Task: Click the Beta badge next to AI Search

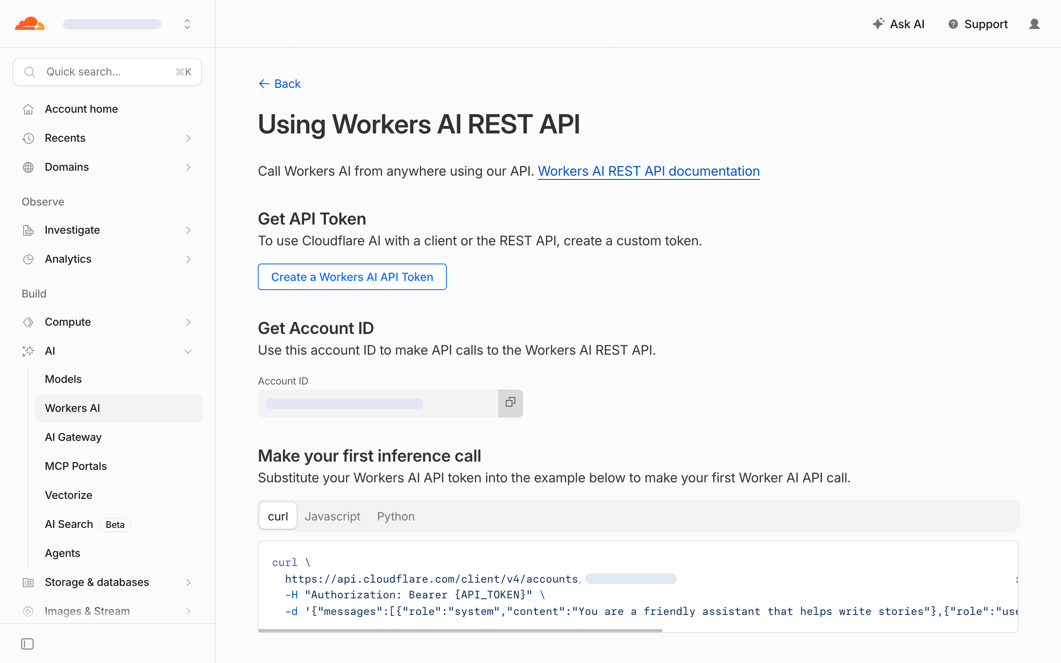Action: [x=115, y=525]
